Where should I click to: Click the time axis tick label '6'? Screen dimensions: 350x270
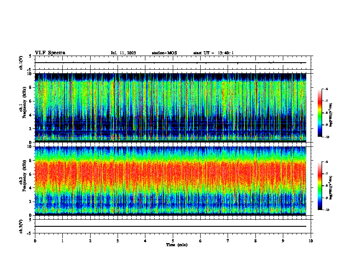coord(201,241)
